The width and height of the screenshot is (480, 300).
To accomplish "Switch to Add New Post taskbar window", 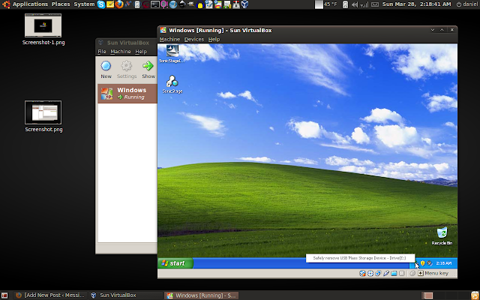I will click(x=50, y=295).
